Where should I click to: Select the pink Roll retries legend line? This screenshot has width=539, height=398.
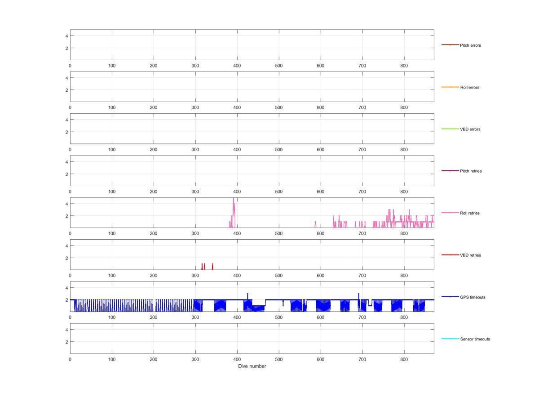[x=450, y=213]
